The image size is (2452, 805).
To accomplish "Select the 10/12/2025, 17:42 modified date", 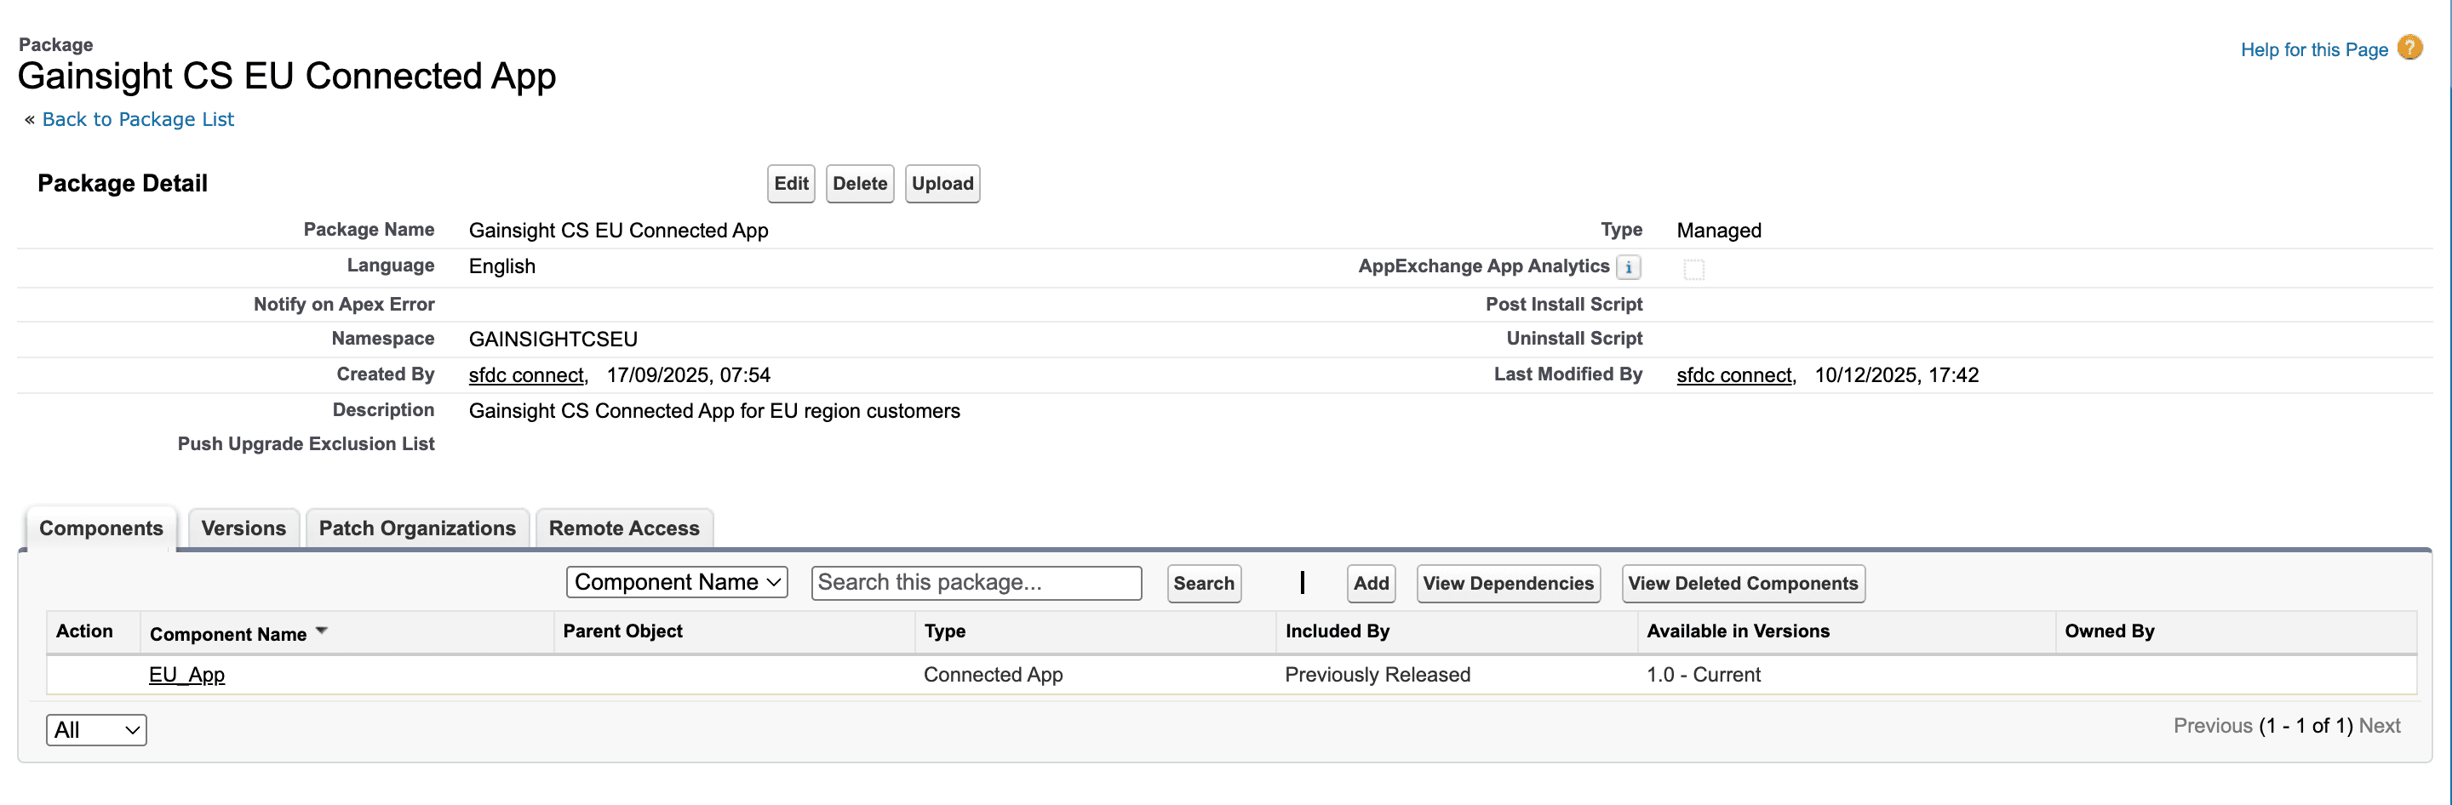I will point(1896,375).
